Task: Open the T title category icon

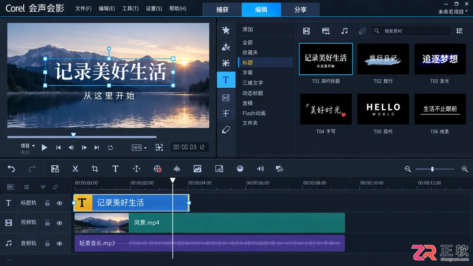Action: click(x=226, y=80)
